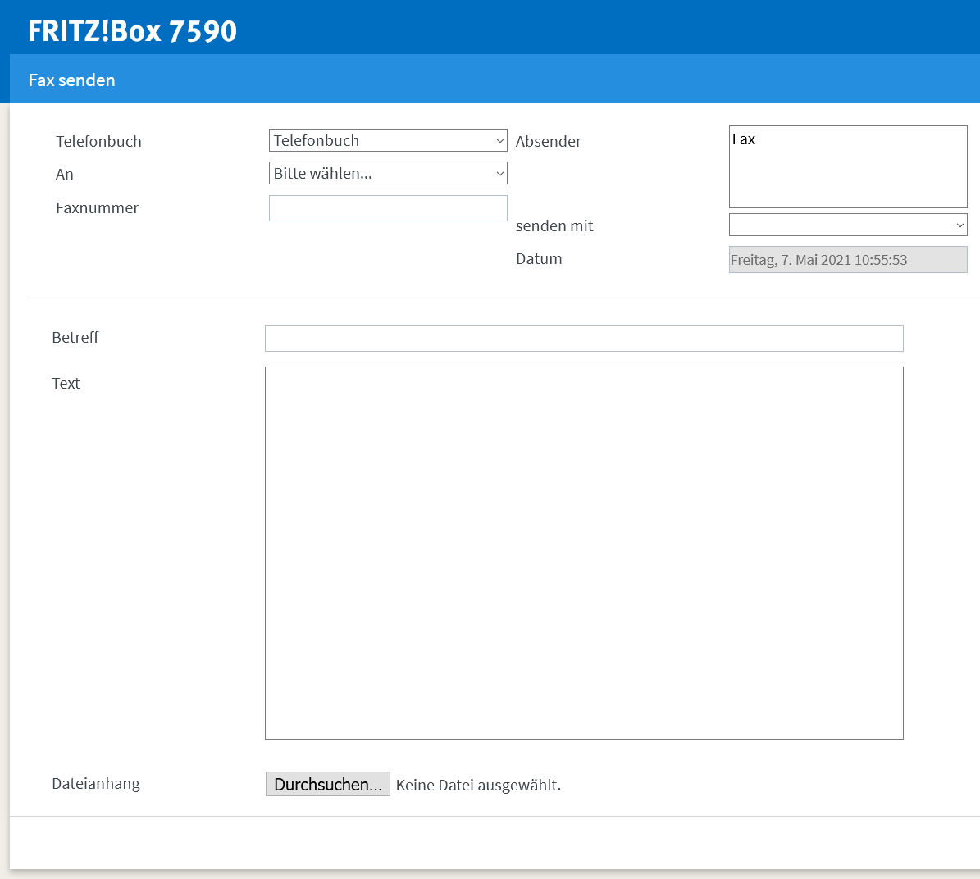Click the Datum field showing Freitag, 7. Mai 2021

click(x=847, y=260)
